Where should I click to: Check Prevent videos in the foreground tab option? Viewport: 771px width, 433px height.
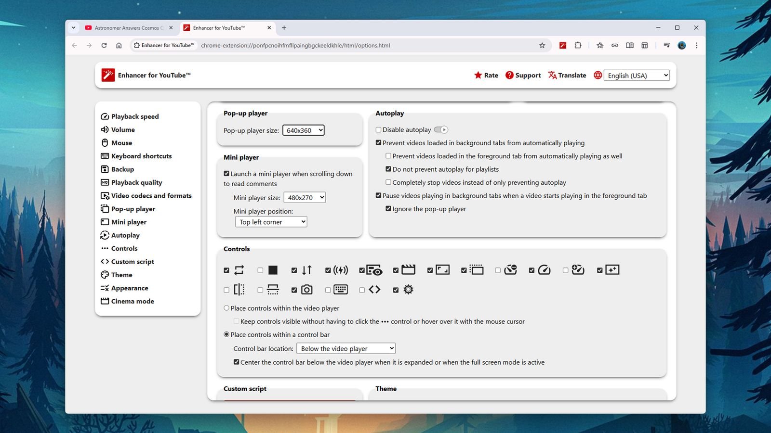388,156
